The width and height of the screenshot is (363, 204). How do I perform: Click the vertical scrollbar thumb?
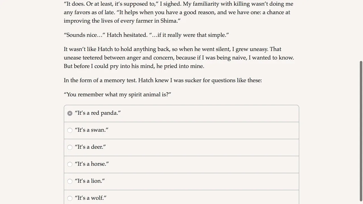coord(361,130)
